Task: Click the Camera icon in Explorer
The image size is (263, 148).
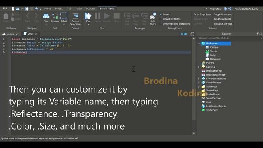Action: click(208, 47)
